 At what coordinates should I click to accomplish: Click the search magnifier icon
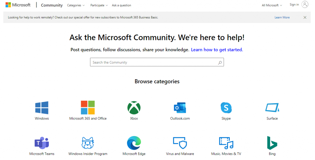pos(220,63)
